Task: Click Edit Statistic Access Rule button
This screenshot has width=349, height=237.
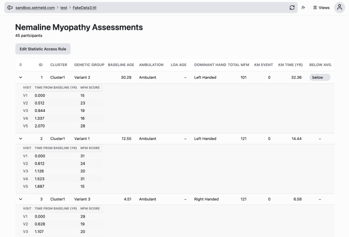Action: point(43,49)
